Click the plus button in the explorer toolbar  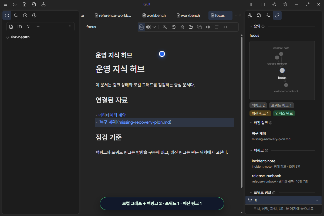(x=38, y=27)
